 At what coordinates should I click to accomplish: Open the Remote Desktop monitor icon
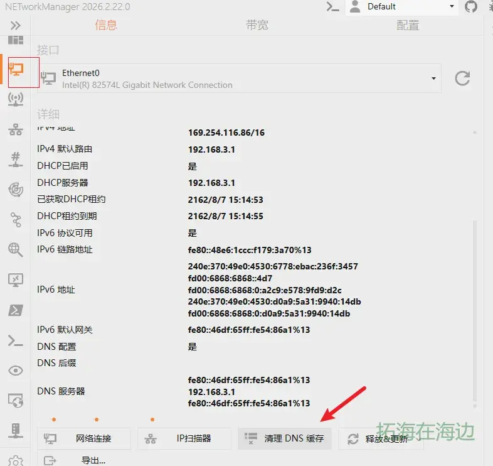pos(16,280)
